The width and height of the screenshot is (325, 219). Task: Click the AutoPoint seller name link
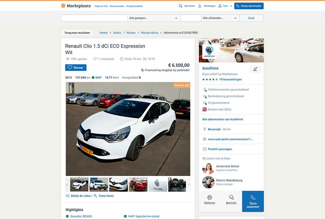tap(210, 68)
